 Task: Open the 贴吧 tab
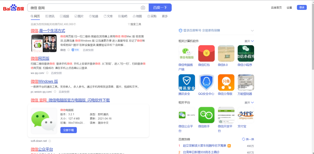123,16
